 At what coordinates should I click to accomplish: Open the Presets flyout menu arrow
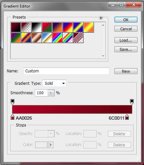click(101, 18)
